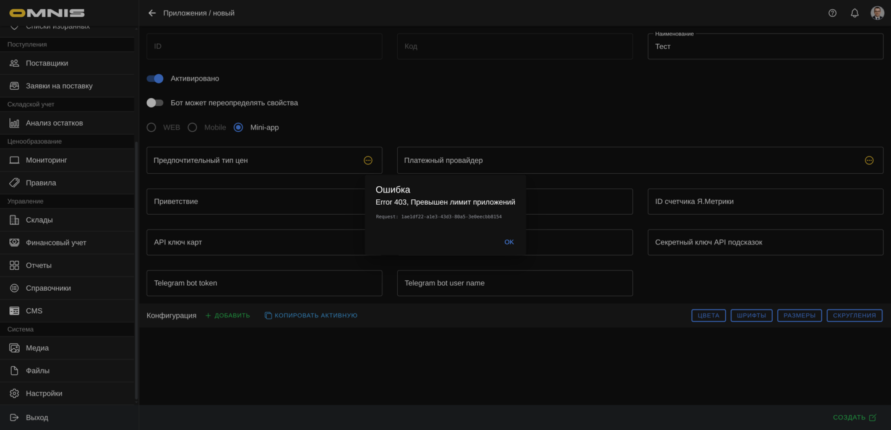The height and width of the screenshot is (430, 891).
Task: Open the notifications bell icon
Action: click(x=854, y=13)
